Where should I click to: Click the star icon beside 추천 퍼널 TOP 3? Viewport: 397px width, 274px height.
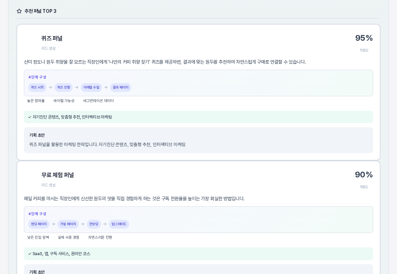point(19,11)
